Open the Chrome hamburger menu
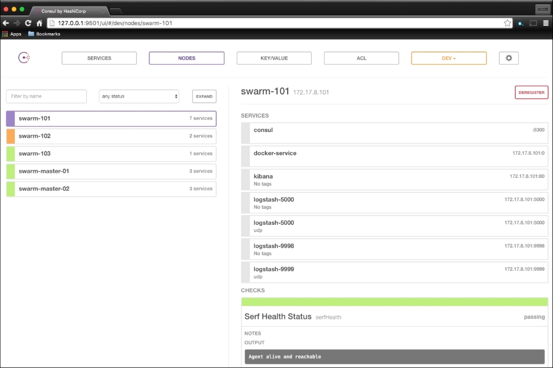This screenshot has width=553, height=368. [x=545, y=23]
